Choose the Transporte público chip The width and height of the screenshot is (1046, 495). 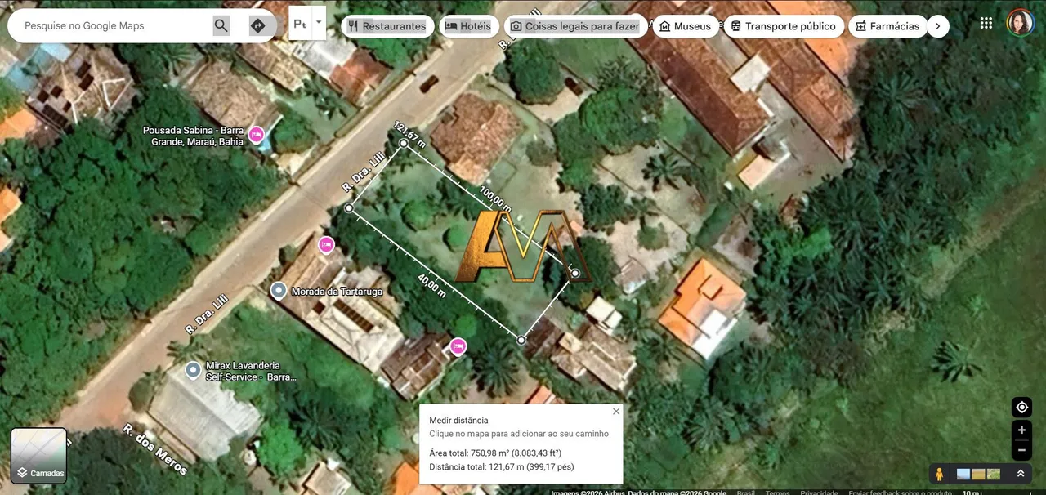coord(784,26)
